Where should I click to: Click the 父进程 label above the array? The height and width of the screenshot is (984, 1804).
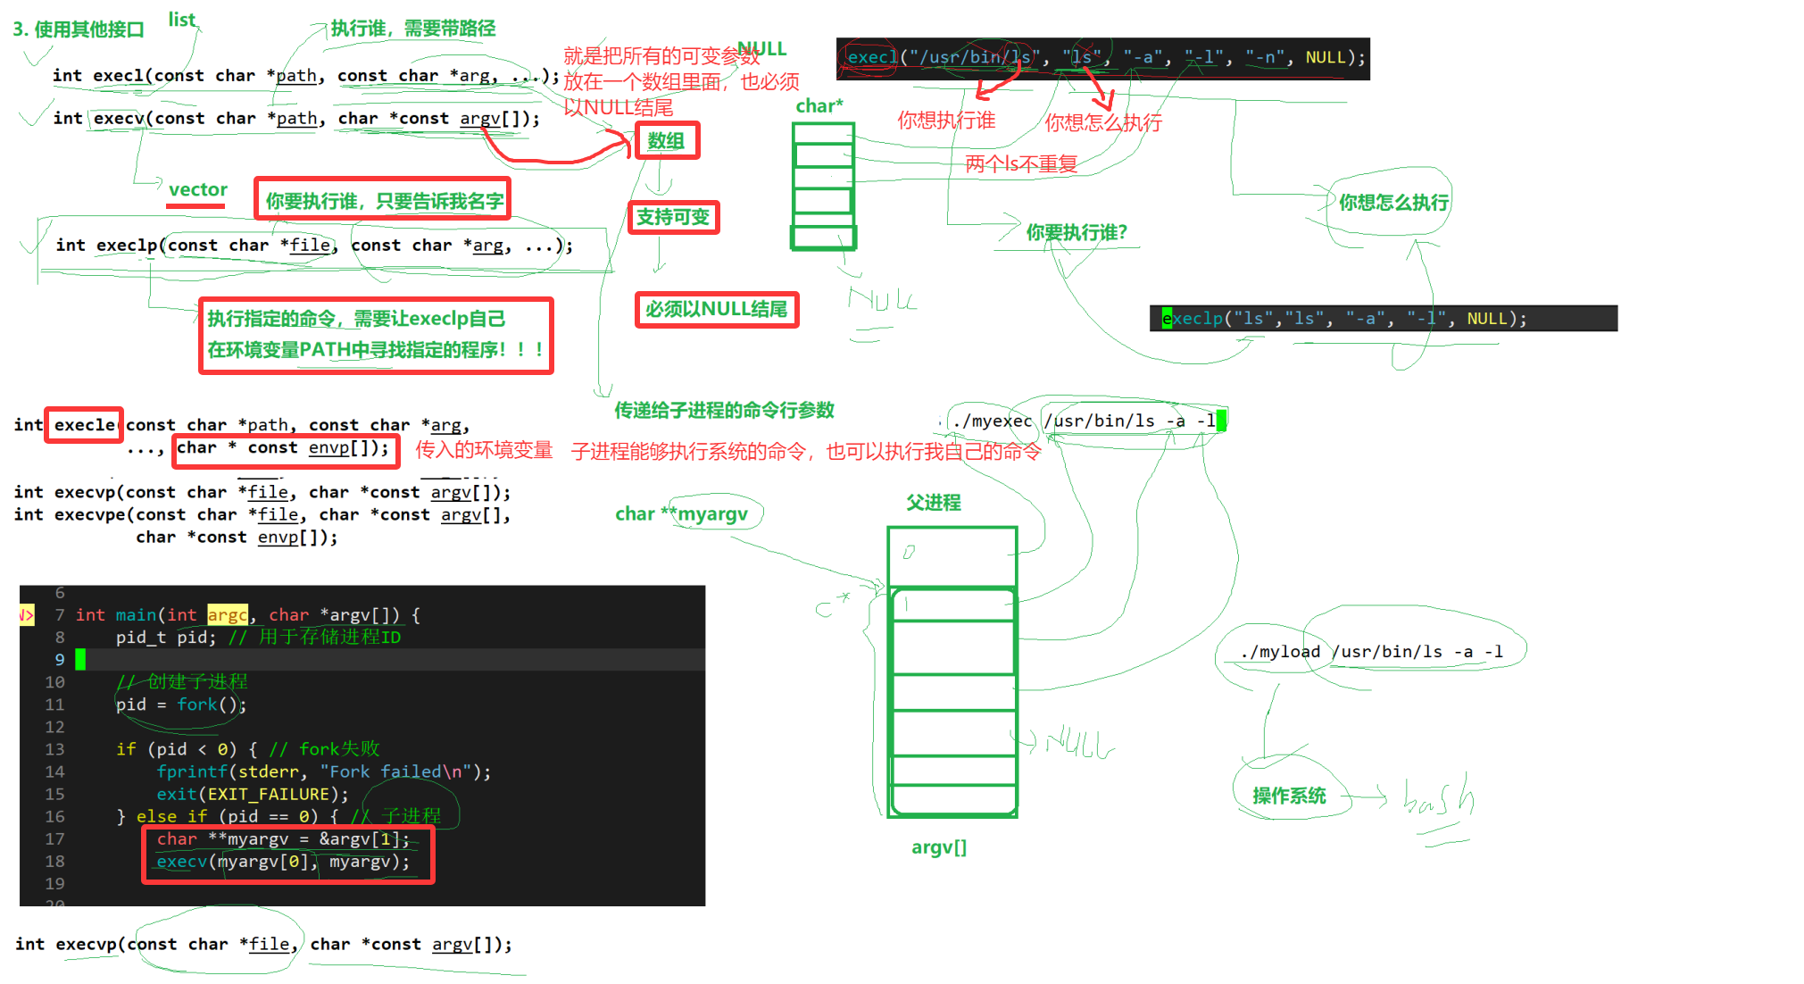(933, 503)
